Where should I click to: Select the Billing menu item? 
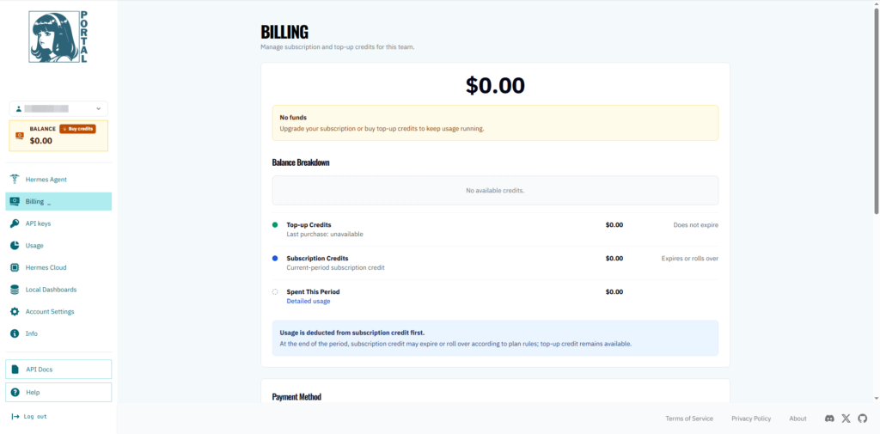coord(58,202)
